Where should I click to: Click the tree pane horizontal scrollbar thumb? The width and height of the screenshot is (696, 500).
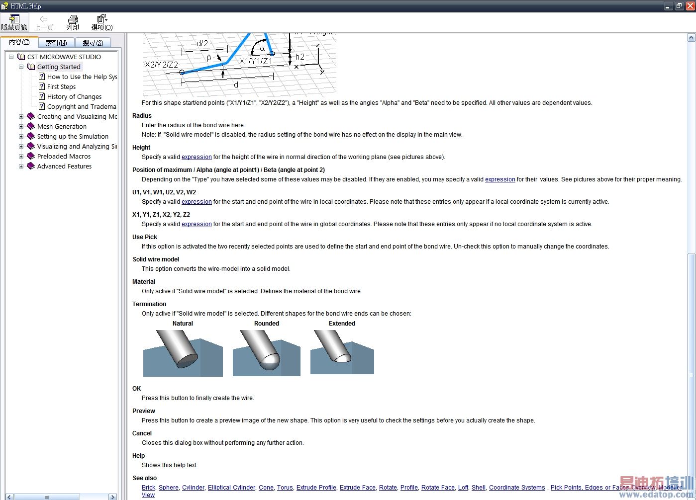coord(47,497)
